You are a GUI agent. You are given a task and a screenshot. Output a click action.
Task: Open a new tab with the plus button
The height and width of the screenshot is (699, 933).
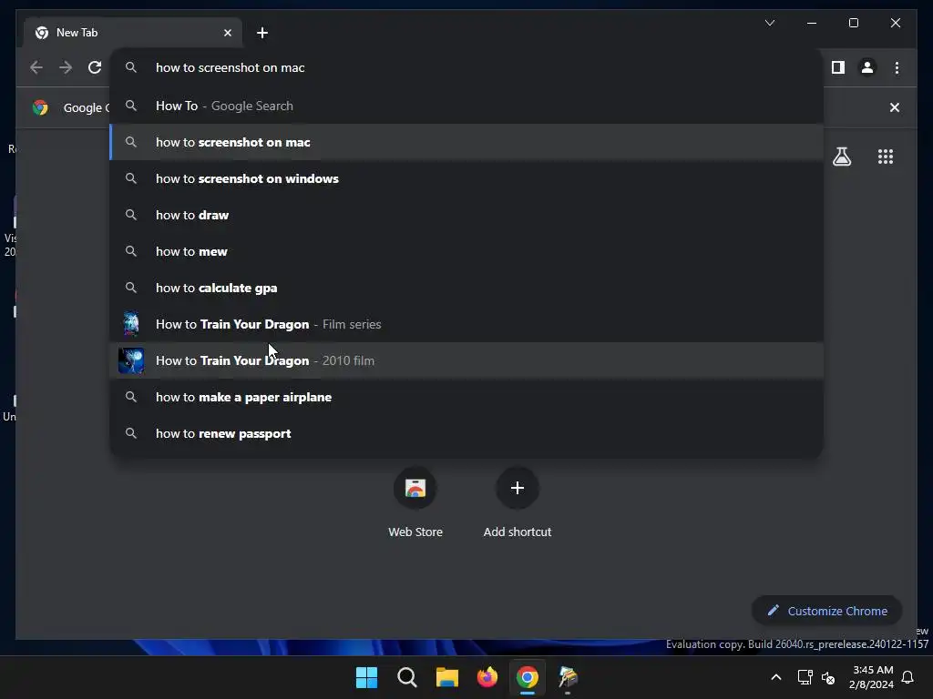coord(262,33)
